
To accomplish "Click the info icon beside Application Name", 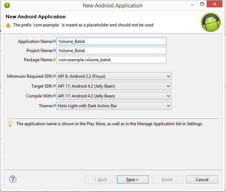I will coord(54,41).
